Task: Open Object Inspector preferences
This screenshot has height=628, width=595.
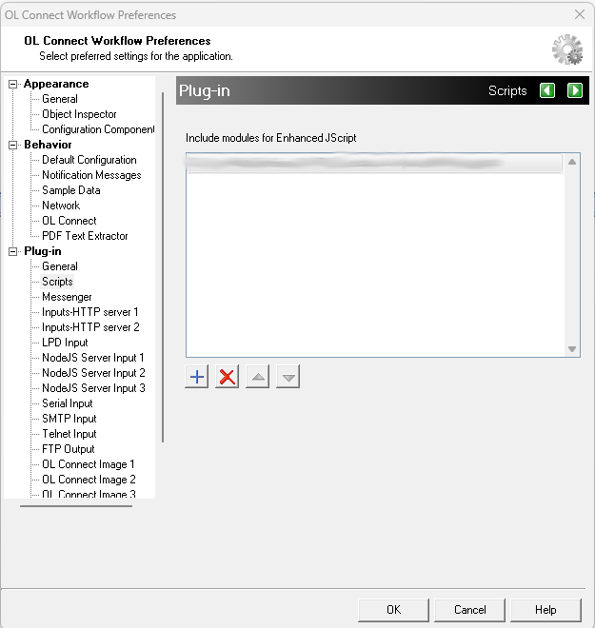Action: click(79, 114)
